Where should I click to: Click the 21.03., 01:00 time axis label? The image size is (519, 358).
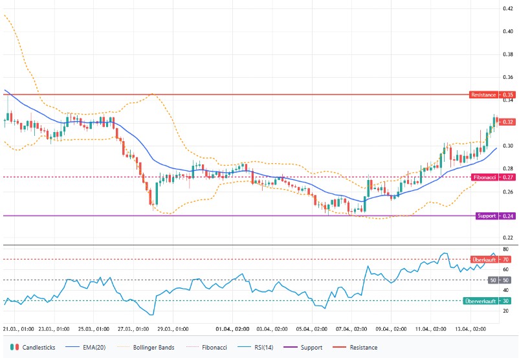point(19,328)
